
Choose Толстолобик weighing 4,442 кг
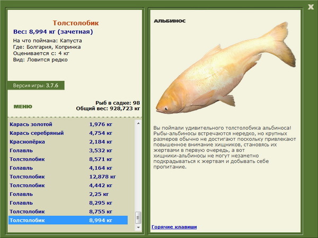(x=68, y=185)
